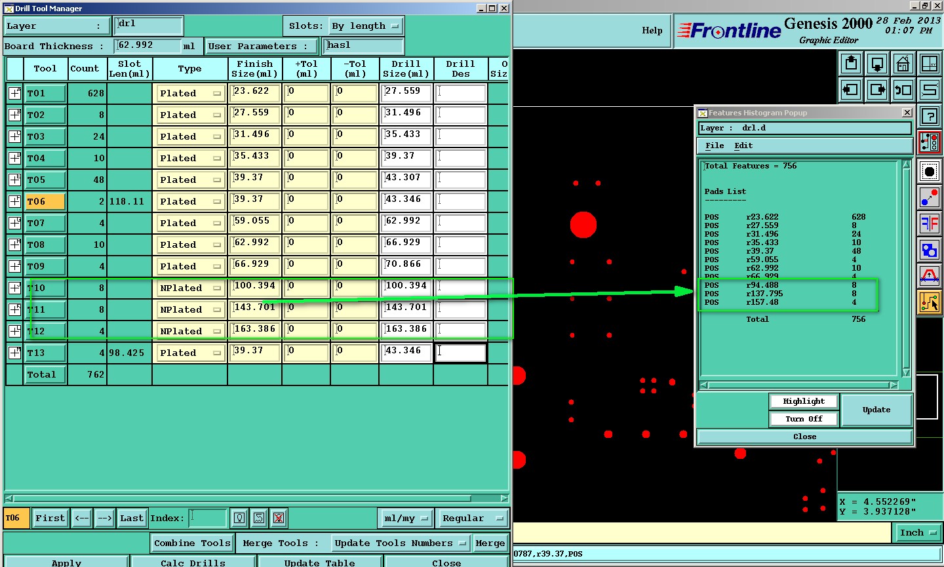The width and height of the screenshot is (944, 567).
Task: Click the pan left arrow icon
Action: pos(851,89)
